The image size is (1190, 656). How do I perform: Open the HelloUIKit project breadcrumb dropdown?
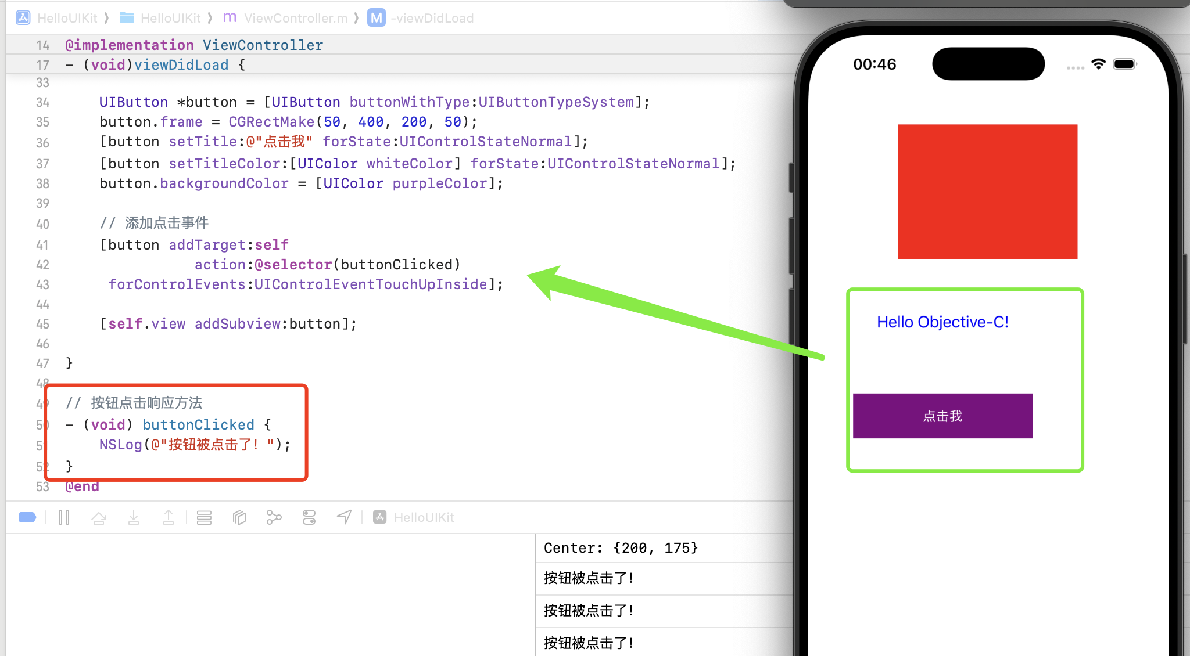tap(67, 18)
